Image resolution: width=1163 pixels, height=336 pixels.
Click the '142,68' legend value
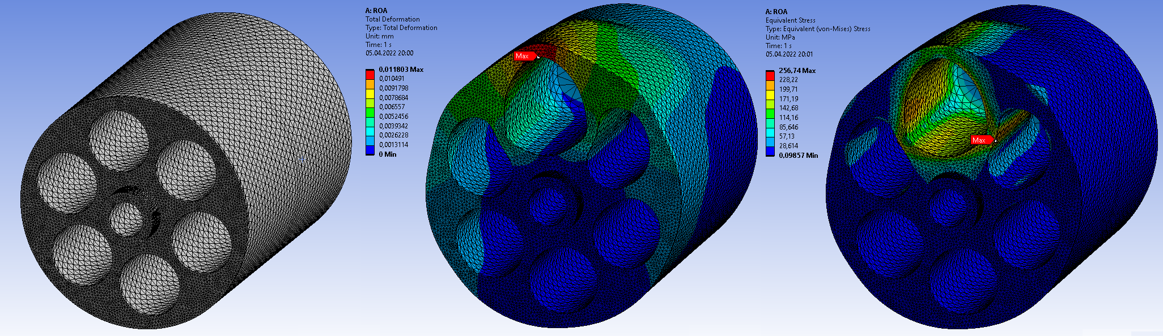click(x=788, y=108)
